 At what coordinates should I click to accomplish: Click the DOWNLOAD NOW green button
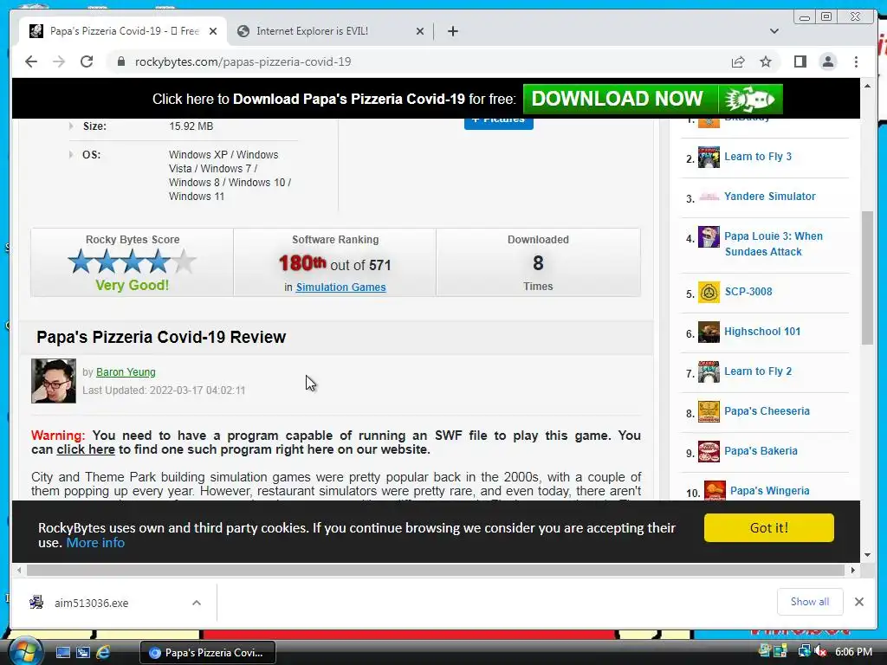[653, 99]
